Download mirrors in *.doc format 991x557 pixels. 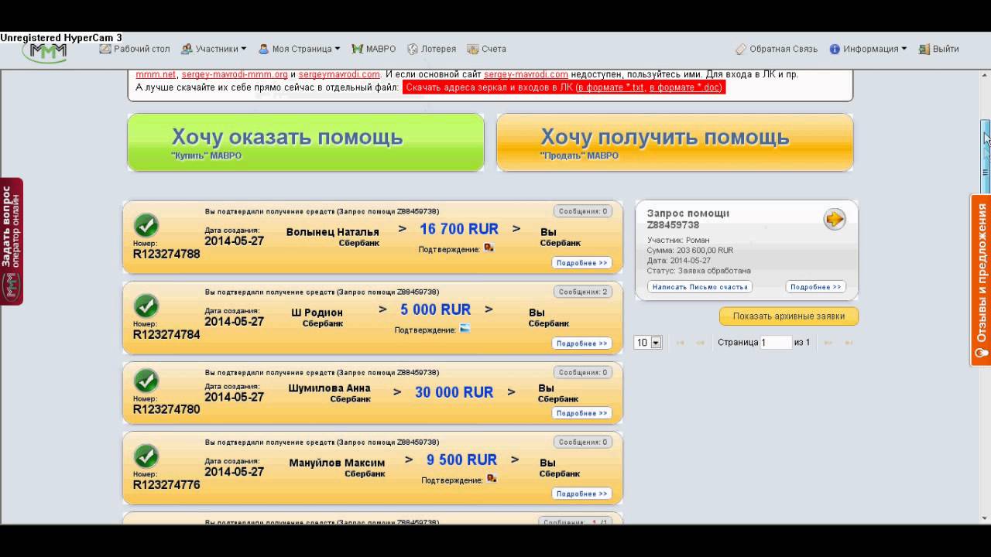(x=685, y=87)
